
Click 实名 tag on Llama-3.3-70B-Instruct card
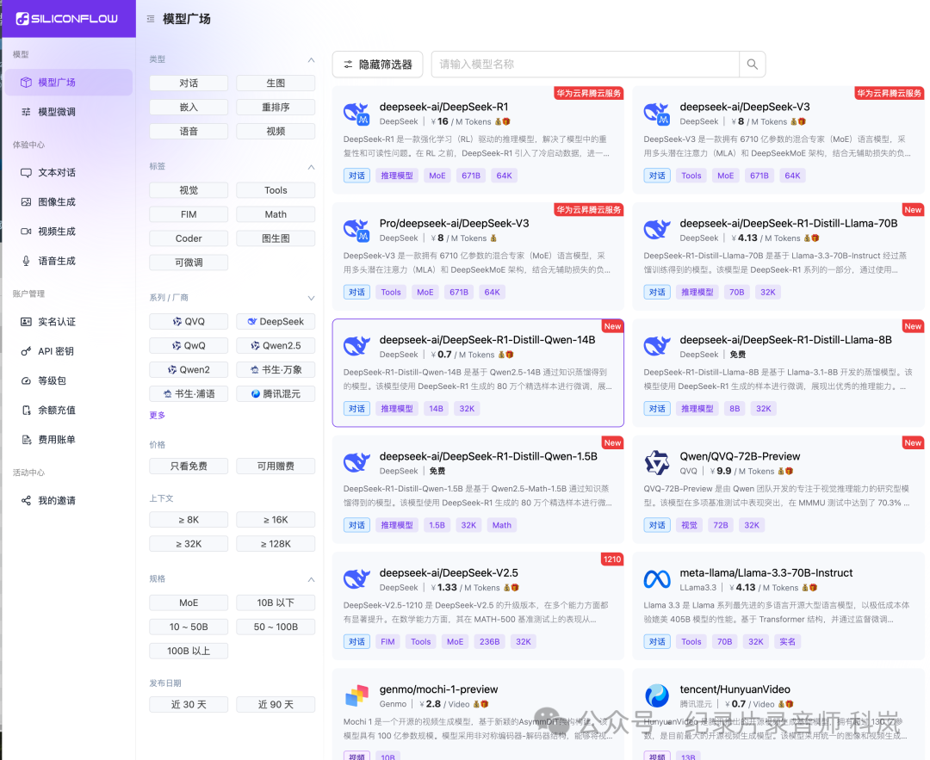[x=788, y=641]
